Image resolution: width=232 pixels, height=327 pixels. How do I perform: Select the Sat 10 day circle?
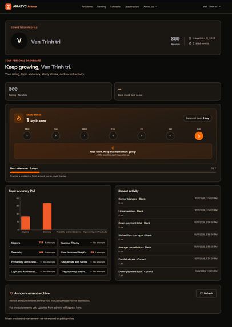coord(170,136)
